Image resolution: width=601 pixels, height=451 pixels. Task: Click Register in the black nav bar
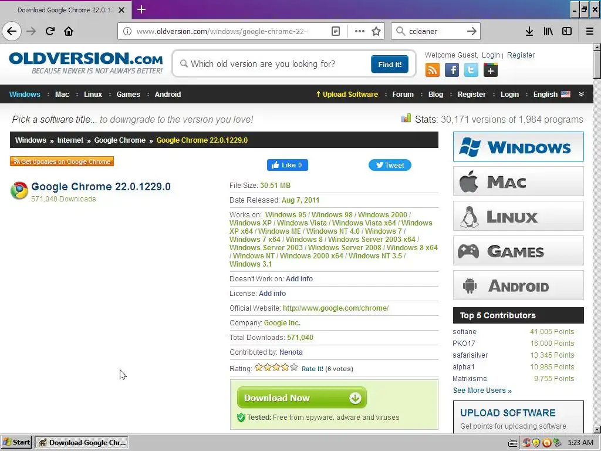coord(471,95)
